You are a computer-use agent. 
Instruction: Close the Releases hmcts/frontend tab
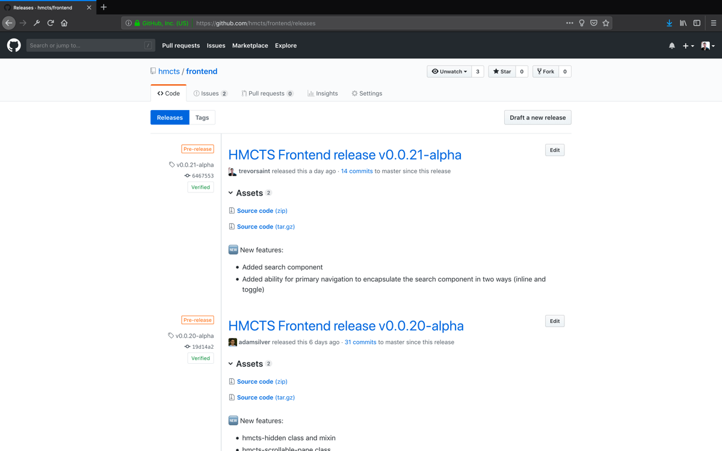click(89, 8)
